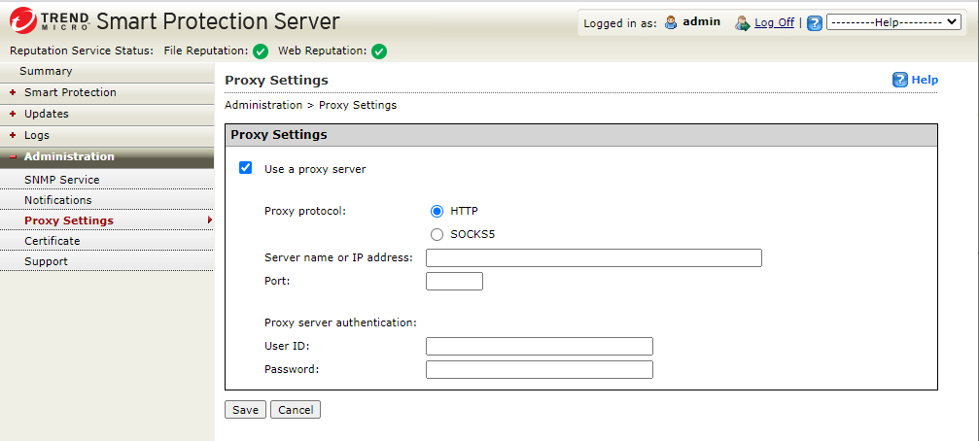Screen dimensions: 979x441
Task: Click the Help question mark icon in the page header
Action: point(900,80)
